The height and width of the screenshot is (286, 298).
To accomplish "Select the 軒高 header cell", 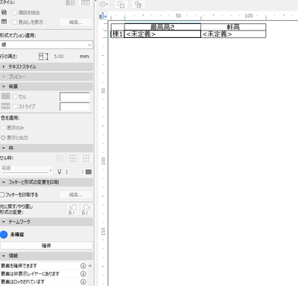I will tap(233, 27).
